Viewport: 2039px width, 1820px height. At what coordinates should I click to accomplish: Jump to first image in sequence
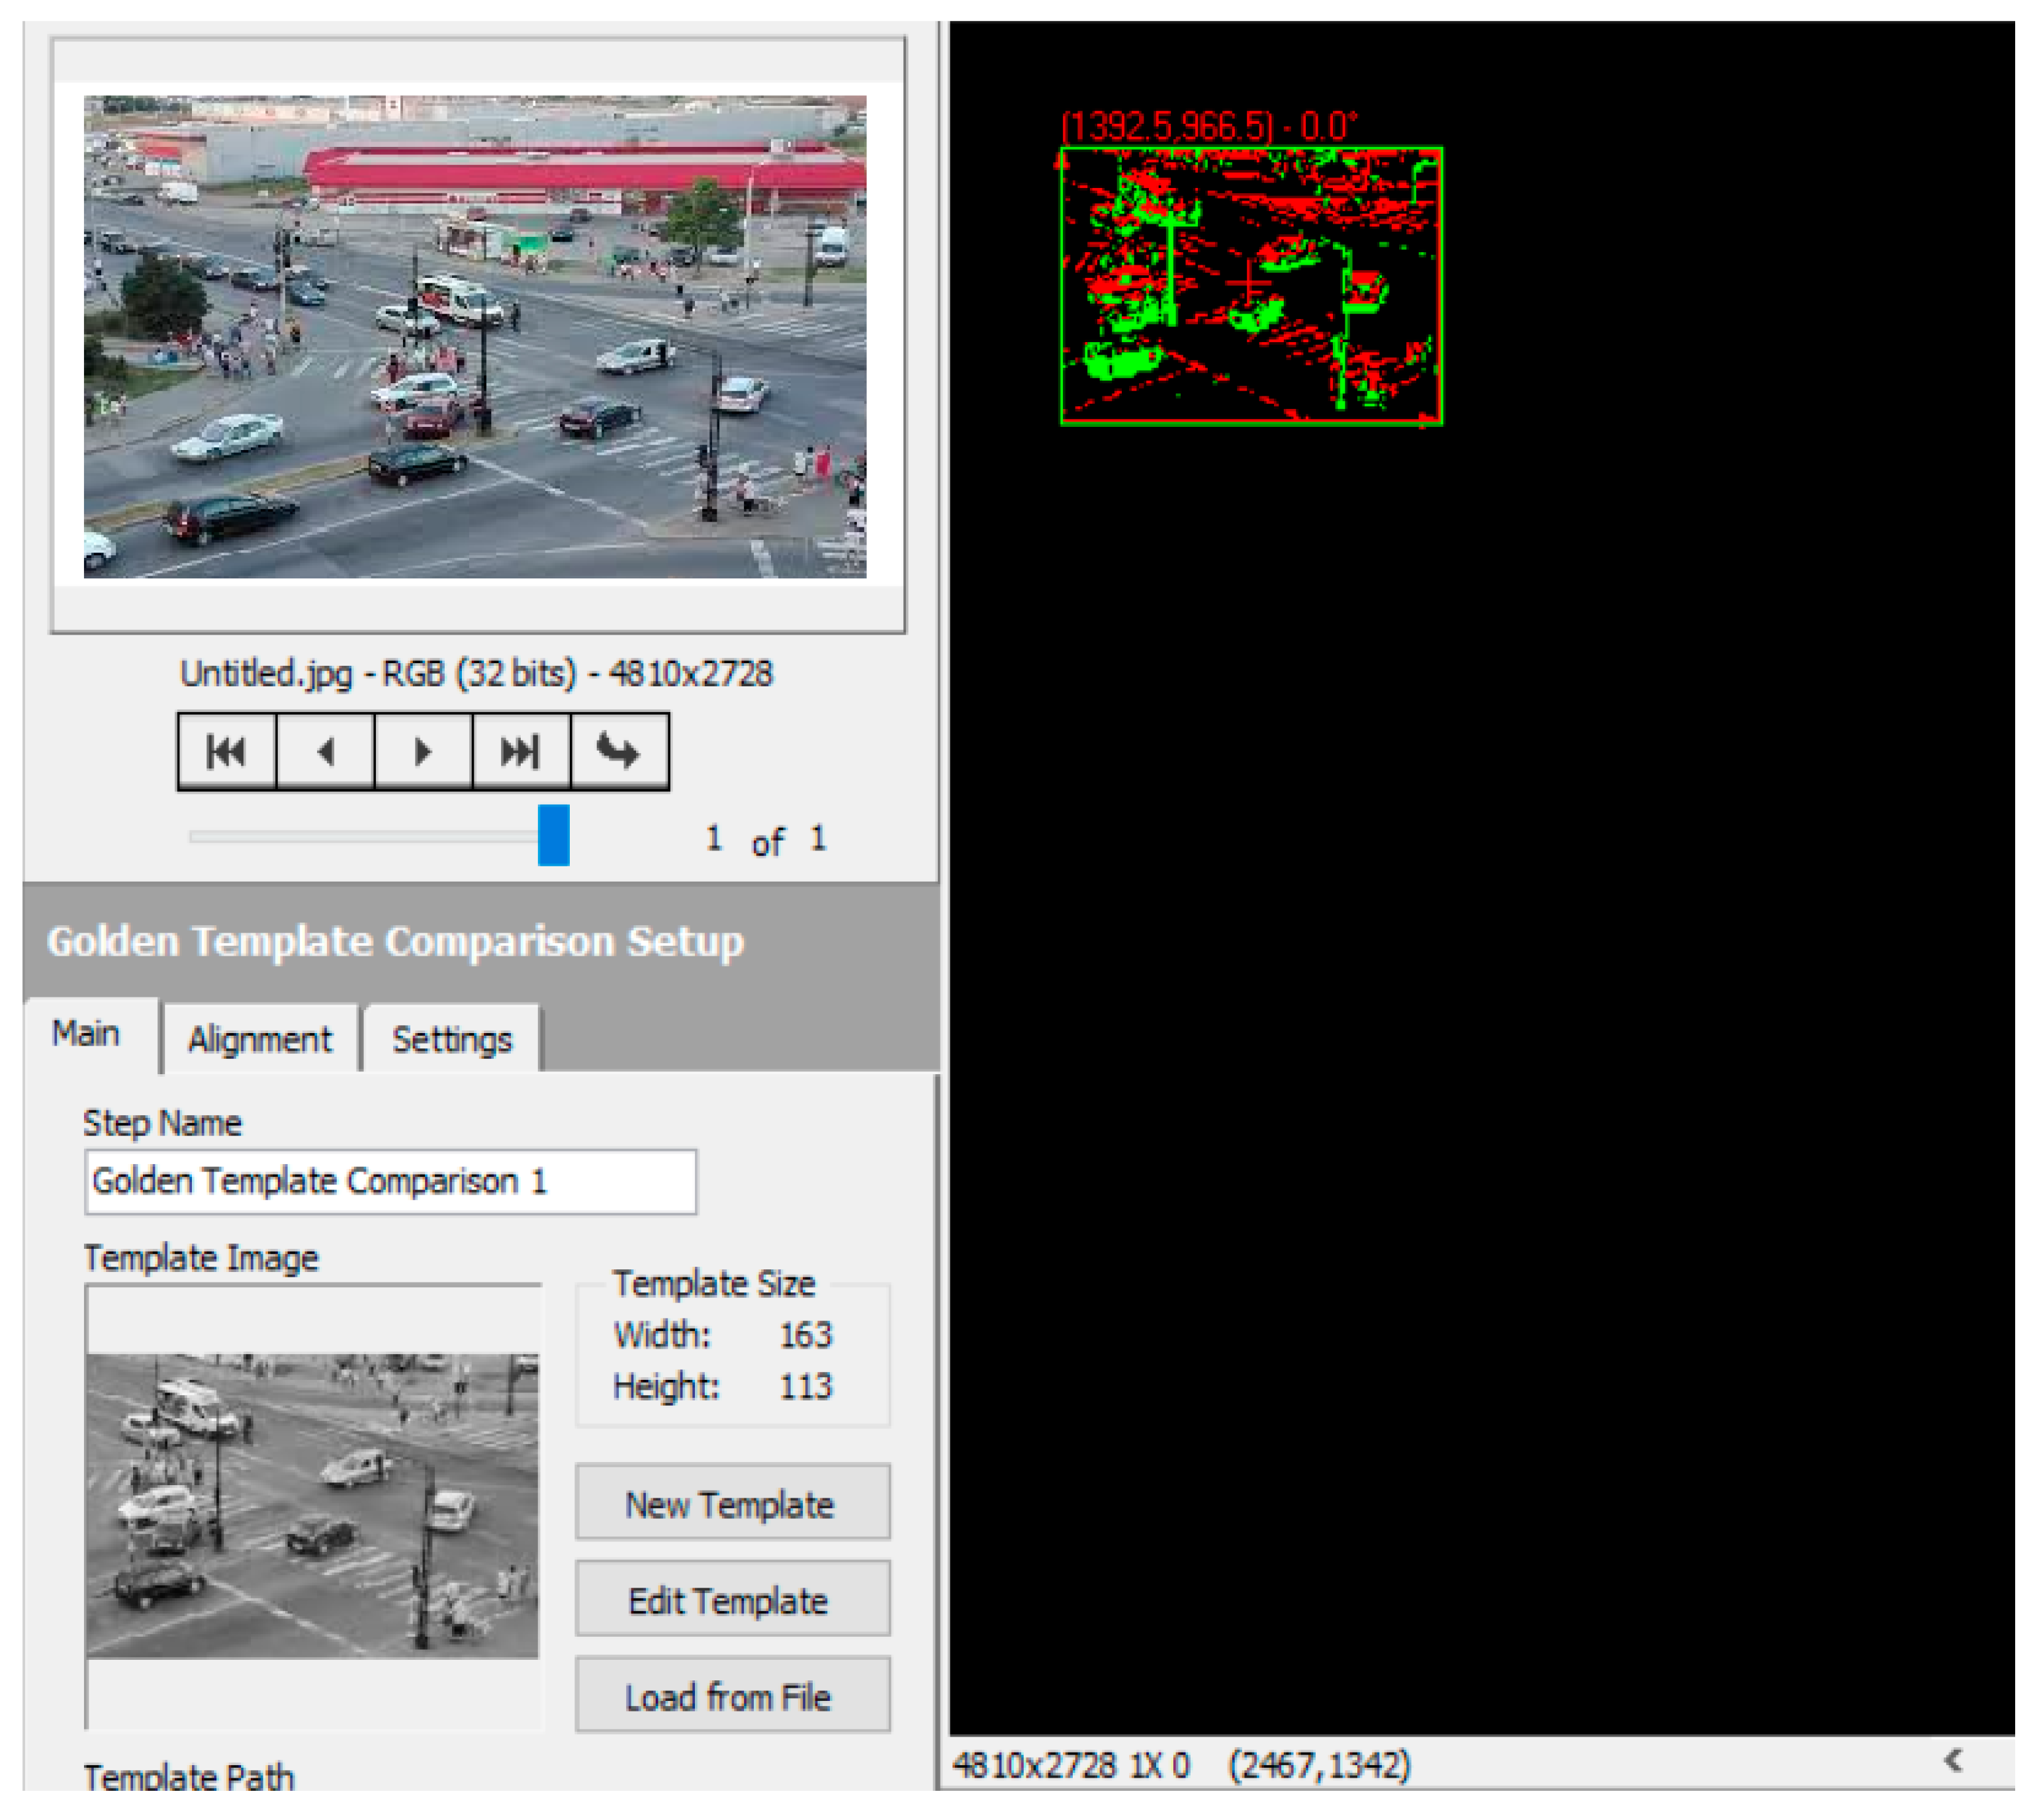tap(226, 751)
